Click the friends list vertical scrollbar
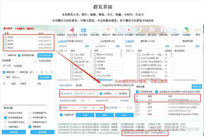204x137 pixels. (x=91, y=53)
